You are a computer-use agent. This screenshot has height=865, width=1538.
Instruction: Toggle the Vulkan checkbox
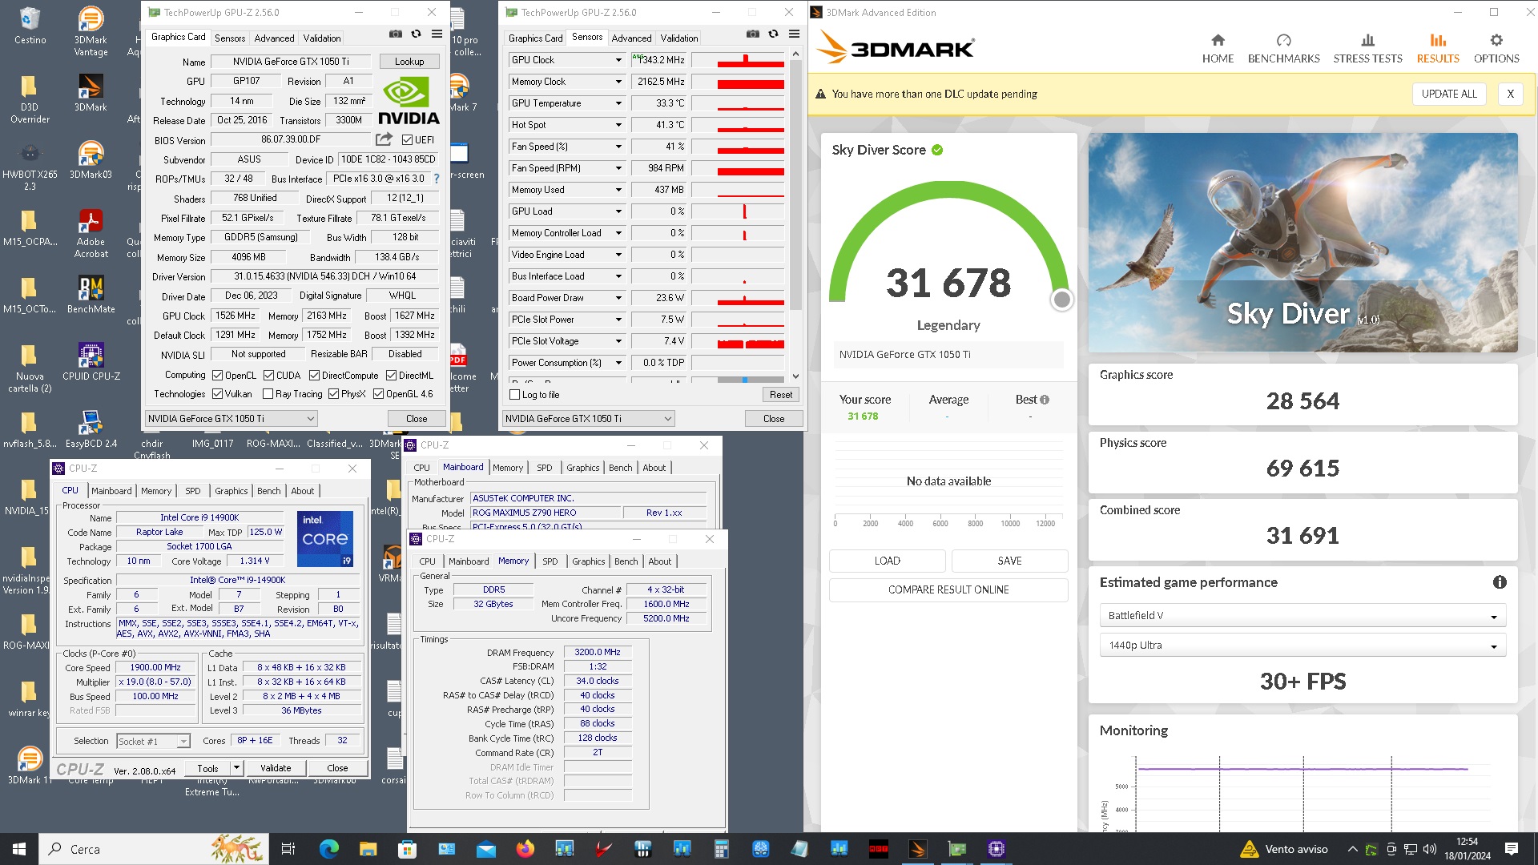[217, 394]
